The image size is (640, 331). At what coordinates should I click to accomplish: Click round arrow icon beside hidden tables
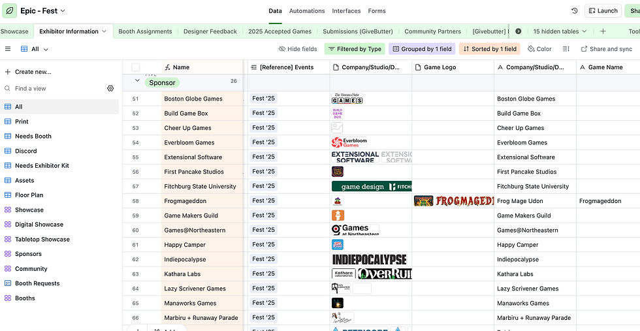point(519,31)
